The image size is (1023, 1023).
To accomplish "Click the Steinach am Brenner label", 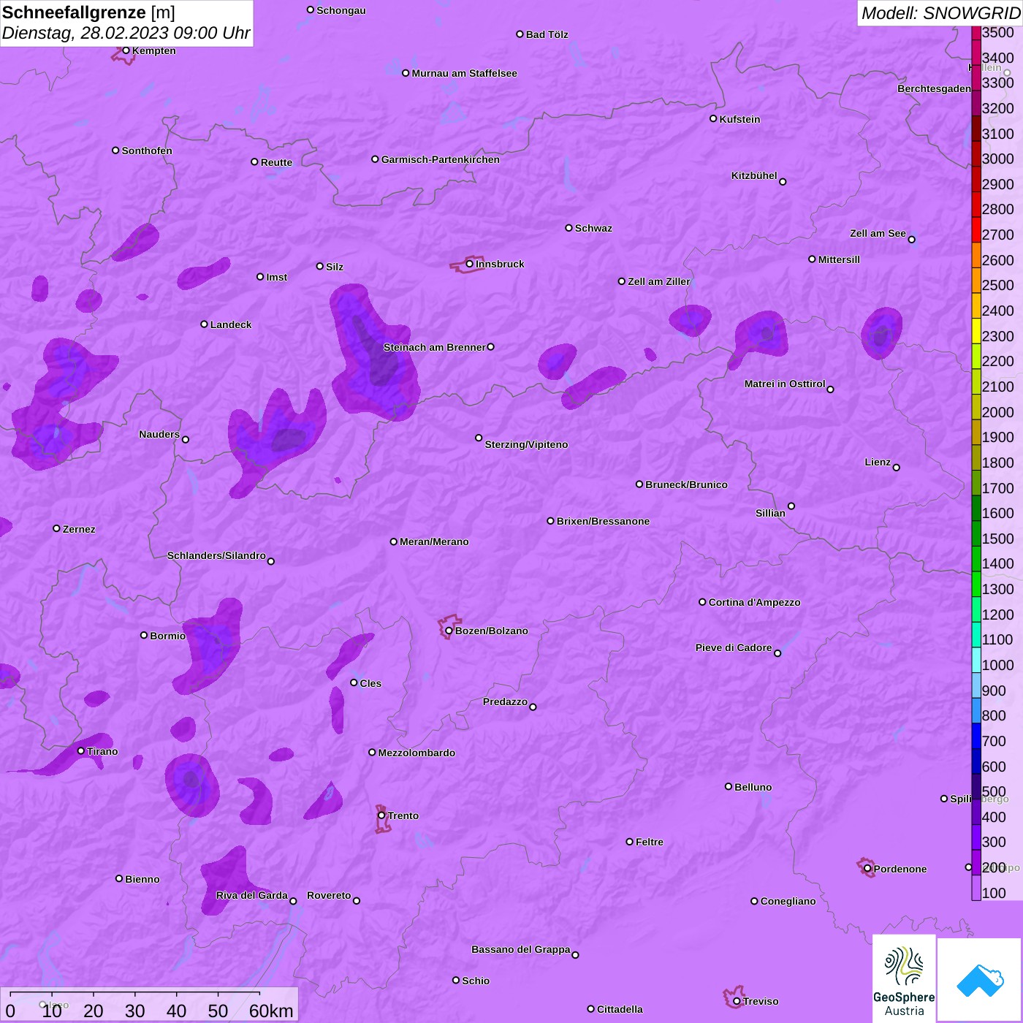I will point(435,347).
